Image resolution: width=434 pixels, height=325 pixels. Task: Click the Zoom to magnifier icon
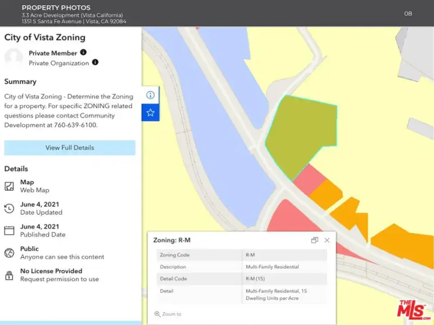pyautogui.click(x=157, y=314)
